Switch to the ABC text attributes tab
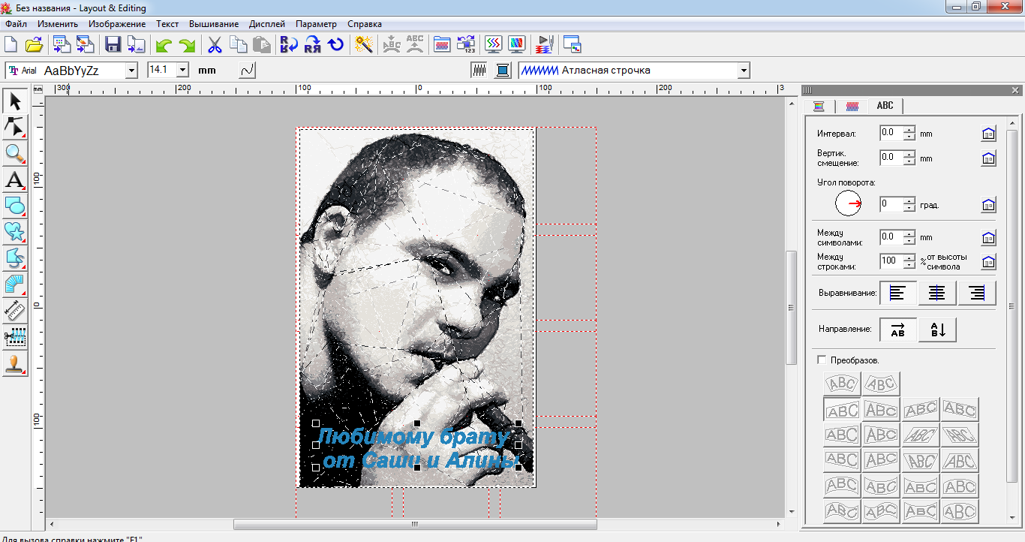 pyautogui.click(x=885, y=106)
